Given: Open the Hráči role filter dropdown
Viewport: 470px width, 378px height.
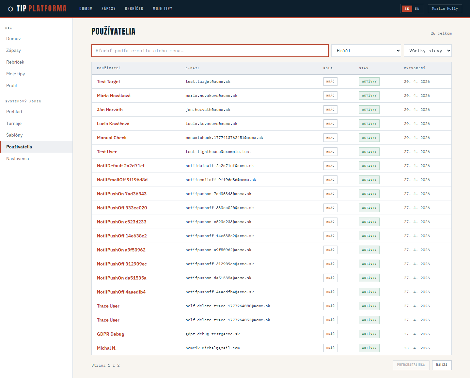Looking at the screenshot, I should (x=366, y=51).
